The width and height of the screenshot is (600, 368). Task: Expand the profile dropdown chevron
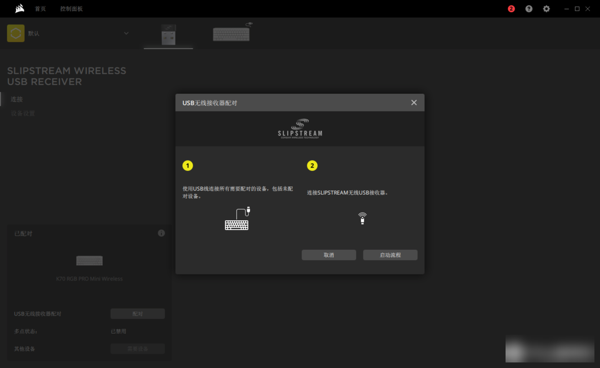click(x=126, y=33)
